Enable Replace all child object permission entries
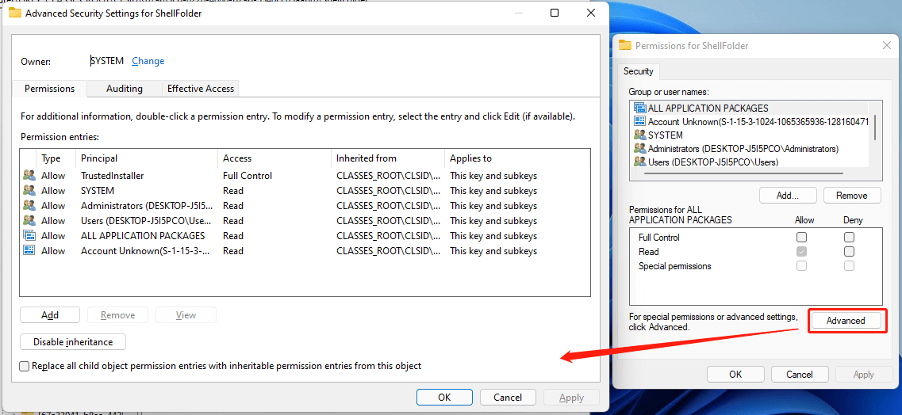Screen dimensions: 902x415 pyautogui.click(x=24, y=366)
